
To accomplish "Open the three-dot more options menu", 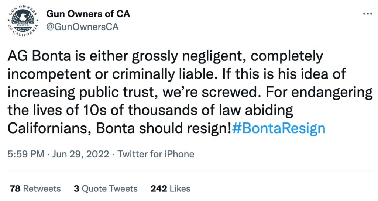I will (x=368, y=14).
